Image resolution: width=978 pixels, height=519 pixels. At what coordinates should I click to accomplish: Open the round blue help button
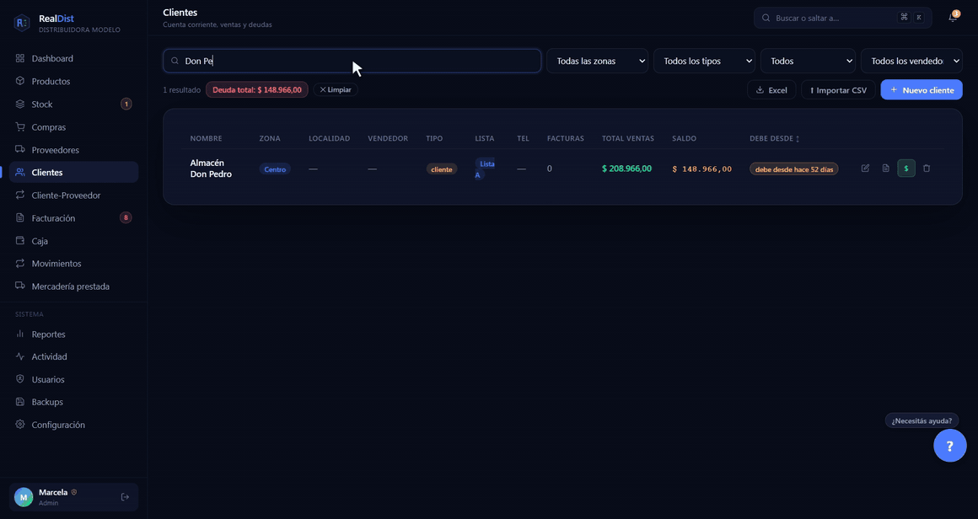(x=950, y=446)
